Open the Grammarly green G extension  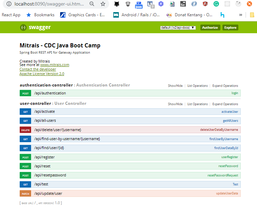coord(216,4)
